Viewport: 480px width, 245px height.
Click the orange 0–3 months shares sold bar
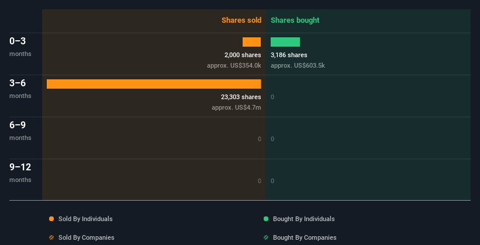[x=251, y=42]
